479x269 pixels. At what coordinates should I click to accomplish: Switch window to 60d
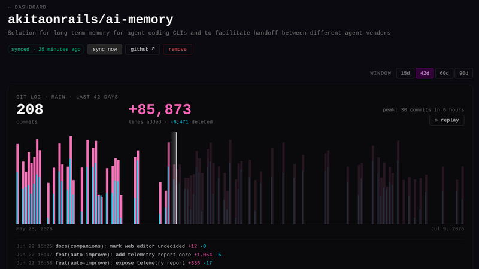[x=444, y=73]
